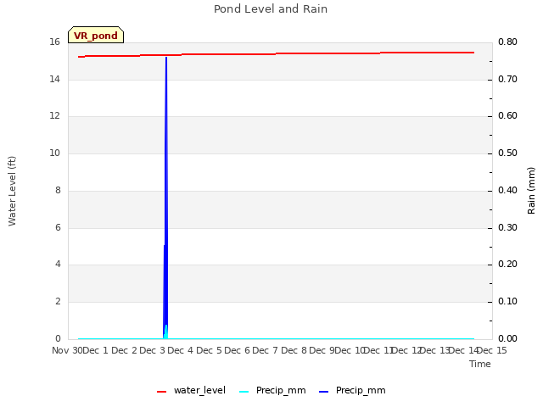Click the 'Dec 15' x-axis tick label
The width and height of the screenshot is (543, 407).
click(x=492, y=350)
